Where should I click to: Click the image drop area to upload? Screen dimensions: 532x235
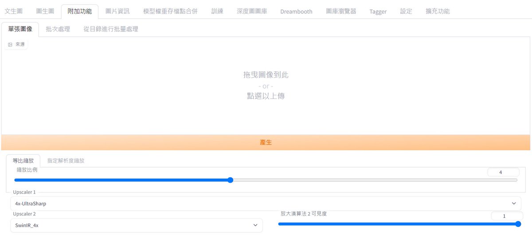tap(266, 86)
